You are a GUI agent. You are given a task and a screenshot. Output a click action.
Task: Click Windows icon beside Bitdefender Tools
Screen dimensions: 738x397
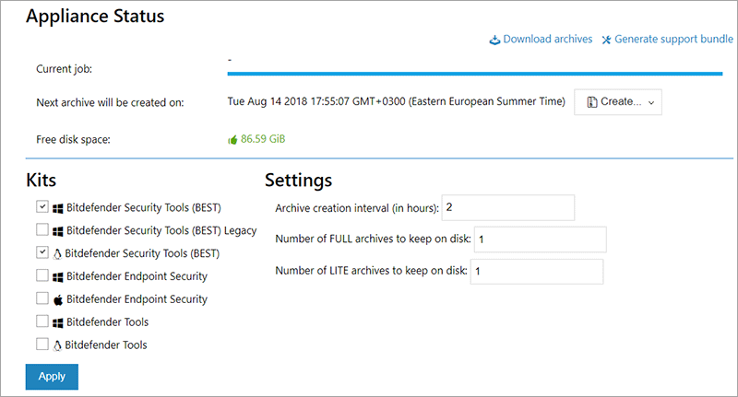tap(58, 322)
